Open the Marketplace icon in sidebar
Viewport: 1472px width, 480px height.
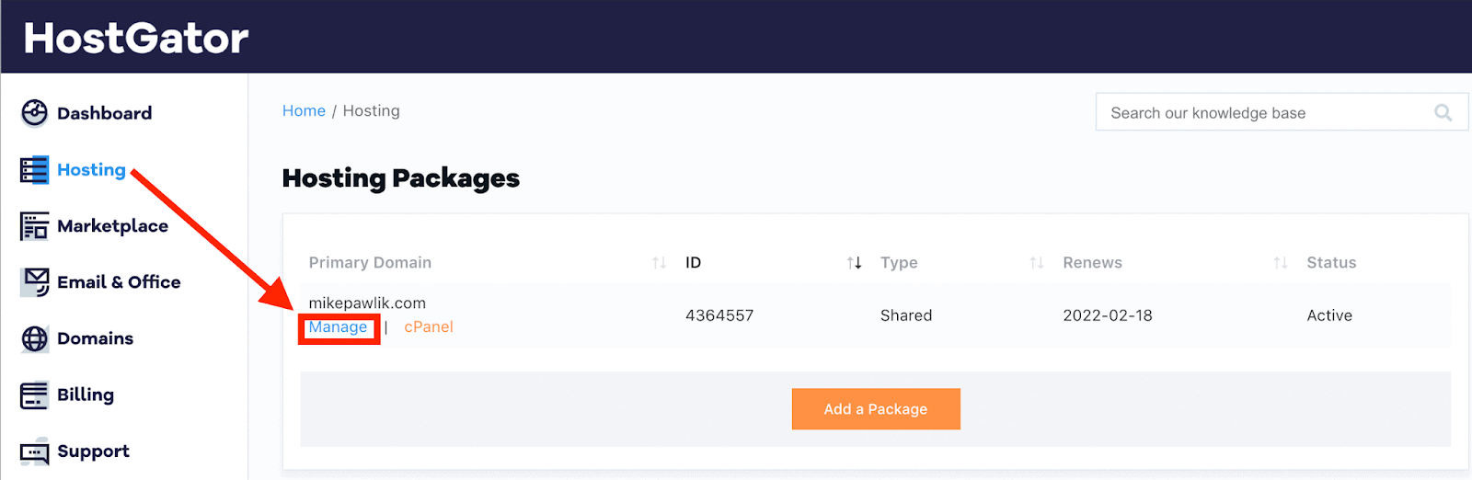point(34,226)
